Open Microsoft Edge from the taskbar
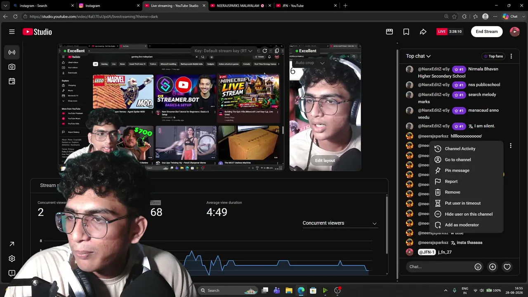The width and height of the screenshot is (528, 297). pyautogui.click(x=301, y=290)
